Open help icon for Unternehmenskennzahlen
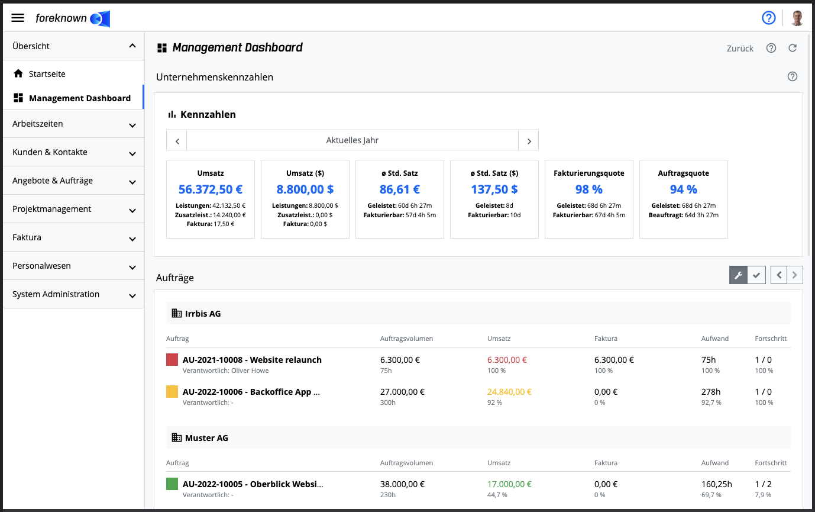Screen dimensions: 815x512 [x=793, y=76]
